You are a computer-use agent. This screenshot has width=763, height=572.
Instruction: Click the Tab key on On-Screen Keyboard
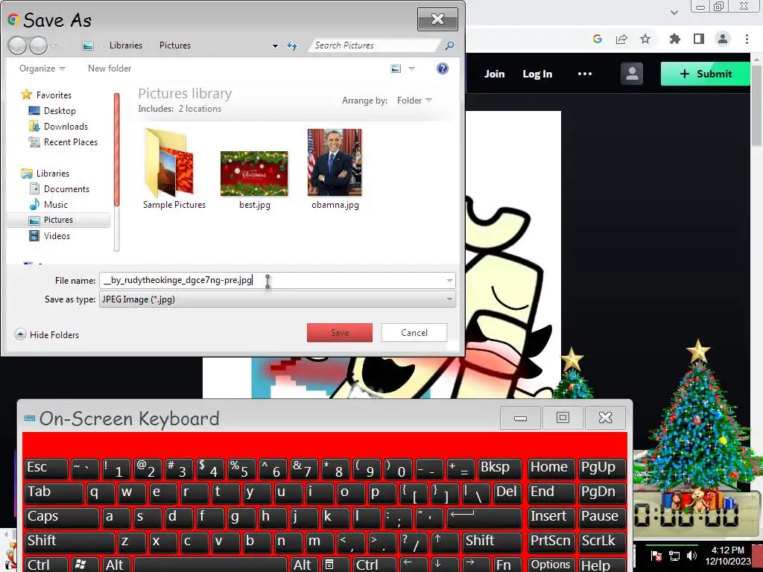click(x=54, y=493)
